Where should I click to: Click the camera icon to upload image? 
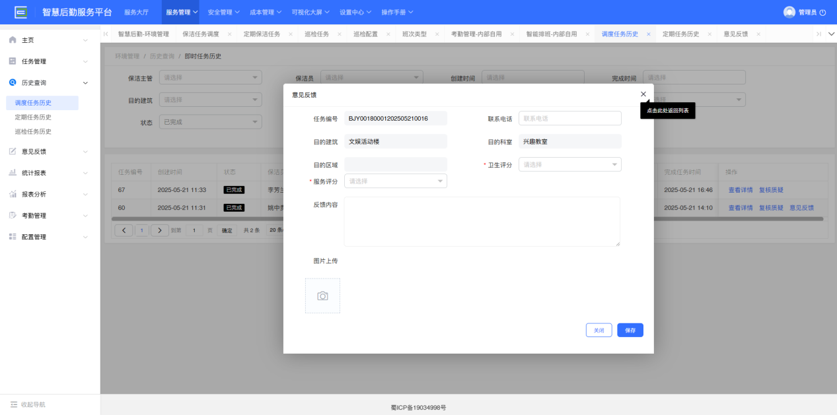[322, 296]
